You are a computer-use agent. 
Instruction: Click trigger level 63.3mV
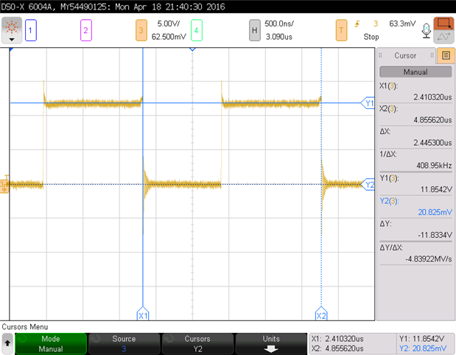pos(402,24)
